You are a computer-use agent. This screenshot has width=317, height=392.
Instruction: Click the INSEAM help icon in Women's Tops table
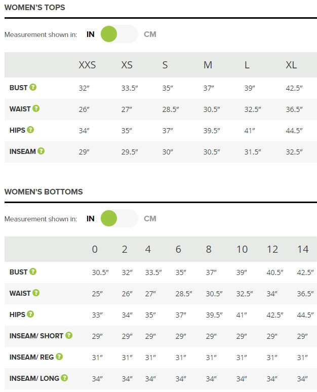(41, 151)
